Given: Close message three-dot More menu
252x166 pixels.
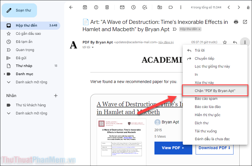Looking at the screenshot, I should [x=245, y=42].
